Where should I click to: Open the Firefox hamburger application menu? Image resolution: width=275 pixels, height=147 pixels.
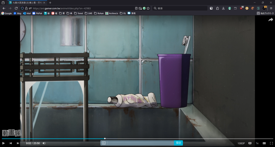271,8
